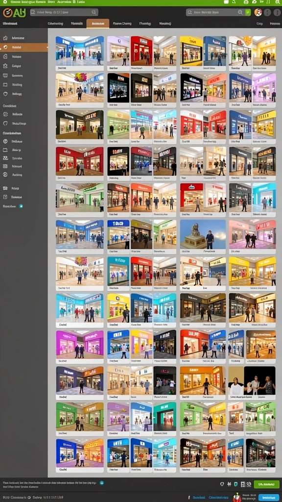Click the user avatar icon in the header
The image size is (282, 502).
[258, 12]
